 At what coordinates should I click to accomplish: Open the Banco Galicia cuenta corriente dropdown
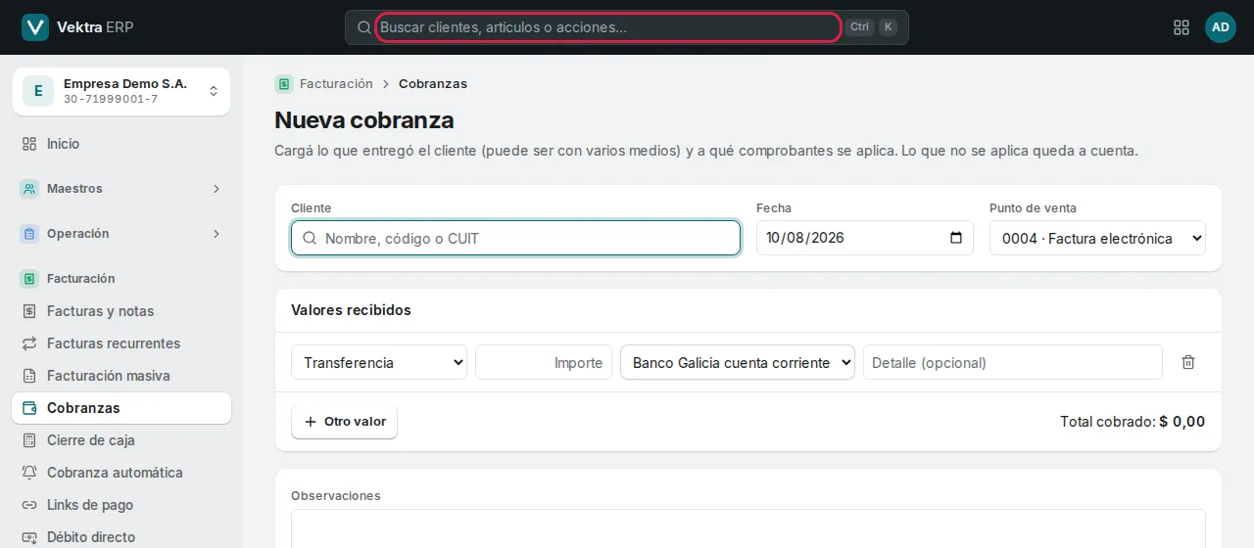pyautogui.click(x=738, y=362)
